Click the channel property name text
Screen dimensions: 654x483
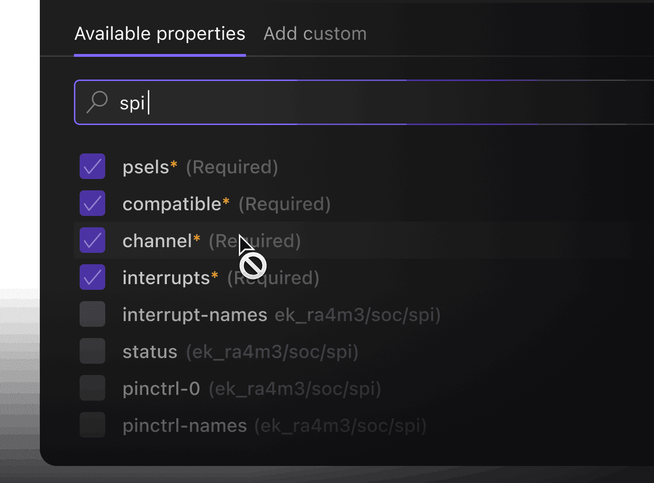click(157, 241)
